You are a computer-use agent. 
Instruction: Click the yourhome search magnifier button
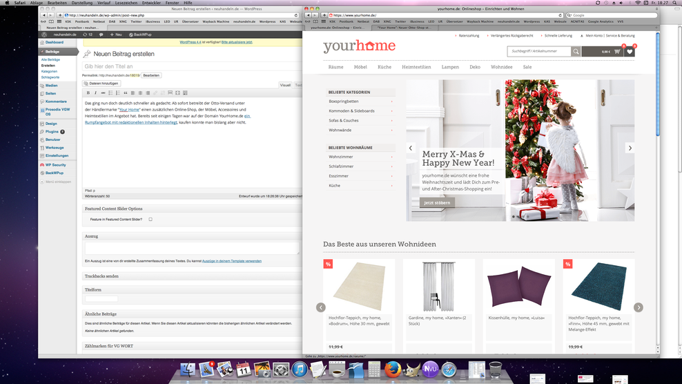click(x=576, y=51)
